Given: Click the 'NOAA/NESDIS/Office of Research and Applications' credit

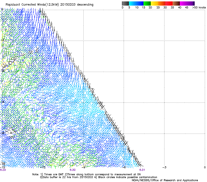Looking at the screenshot, I should click(165, 180).
